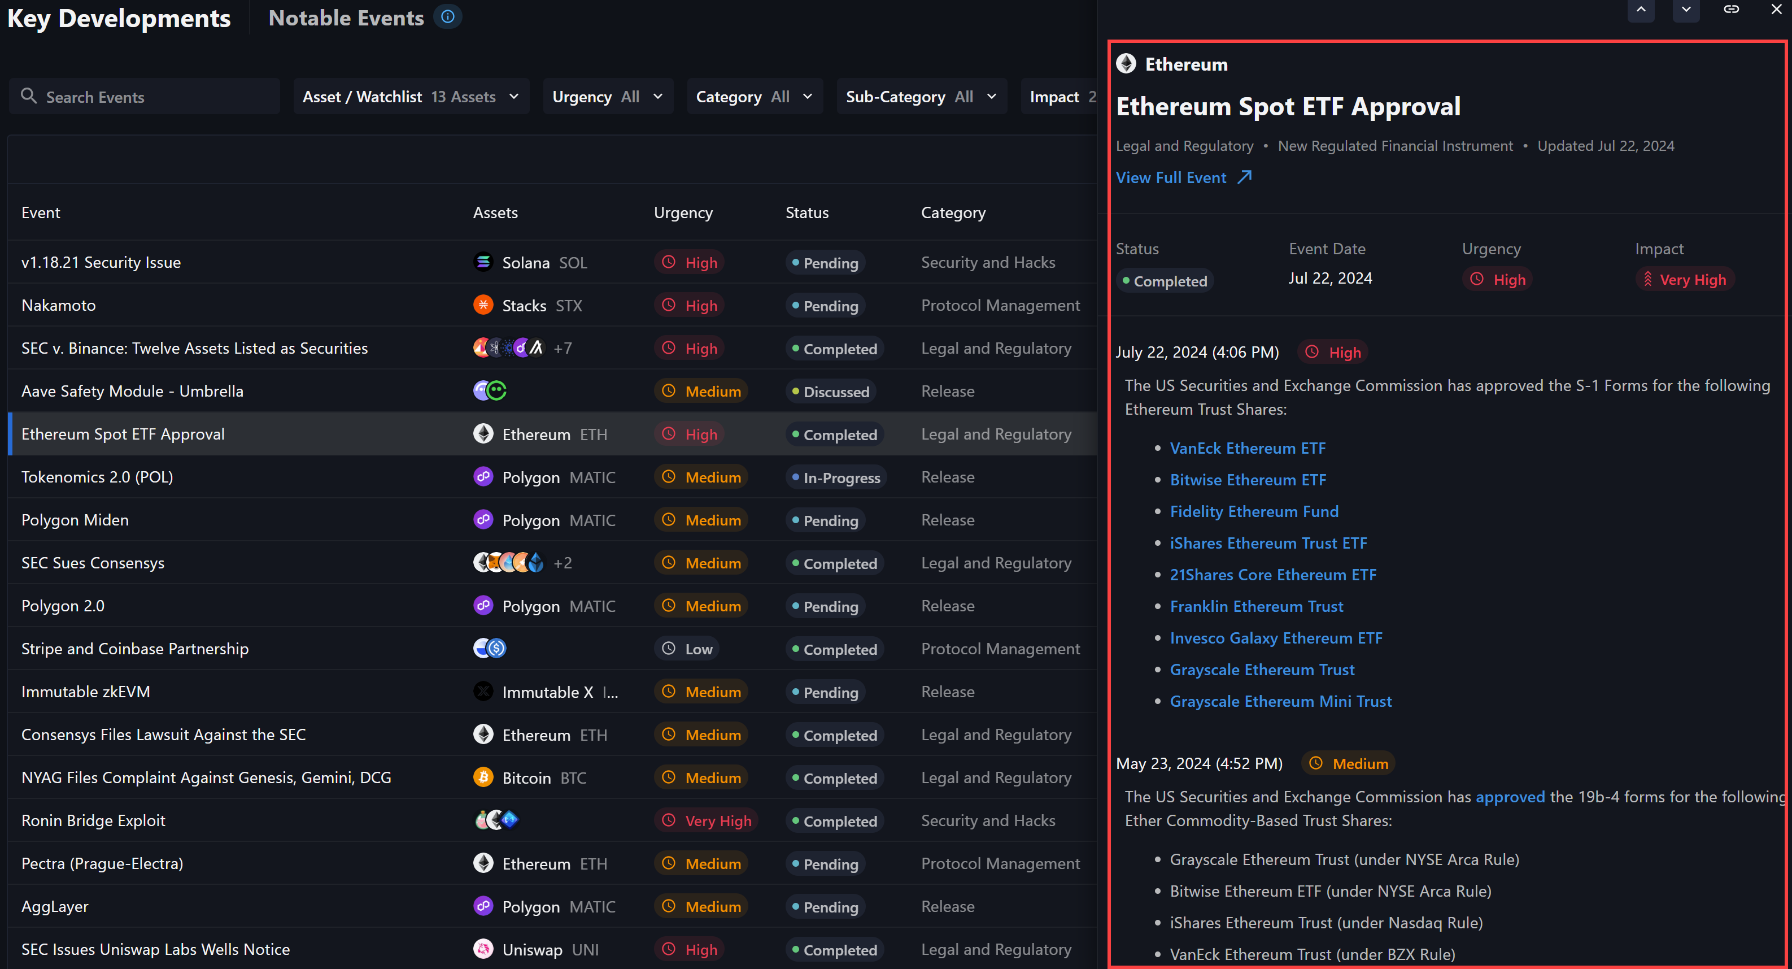Click Polygon icon in Polygon Miden row
Image resolution: width=1792 pixels, height=969 pixels.
(x=483, y=520)
